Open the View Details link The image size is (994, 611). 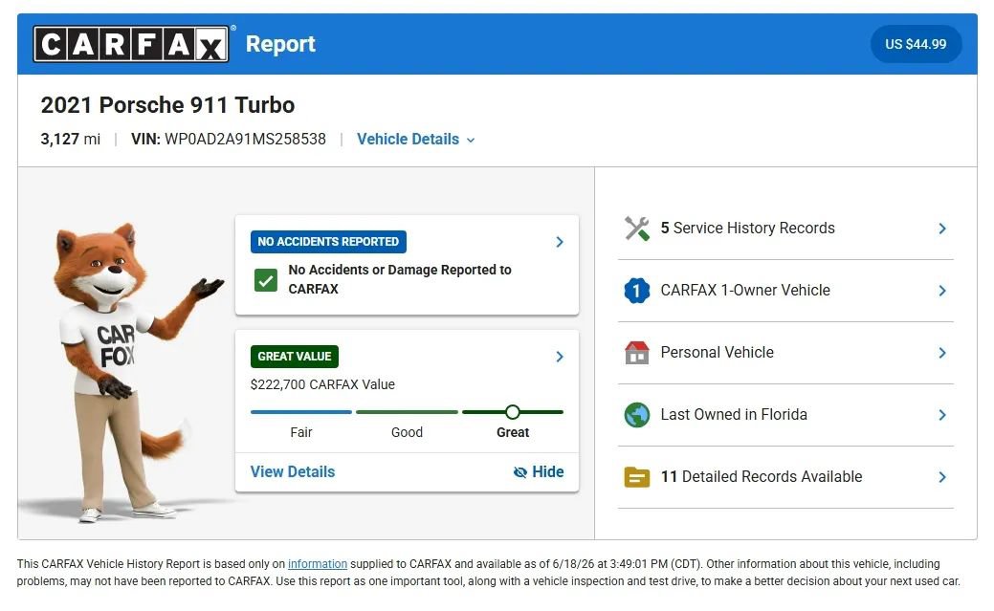pos(292,471)
